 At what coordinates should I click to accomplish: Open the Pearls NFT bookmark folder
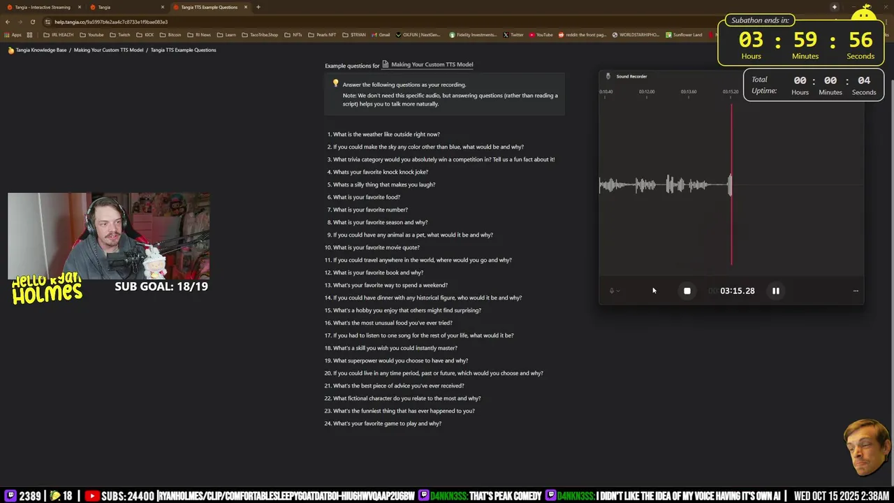[x=322, y=35]
